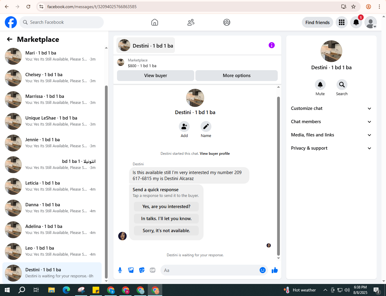Open the taskbar clock showing 6:38 PM
The width and height of the screenshot is (386, 296).
[x=360, y=290]
